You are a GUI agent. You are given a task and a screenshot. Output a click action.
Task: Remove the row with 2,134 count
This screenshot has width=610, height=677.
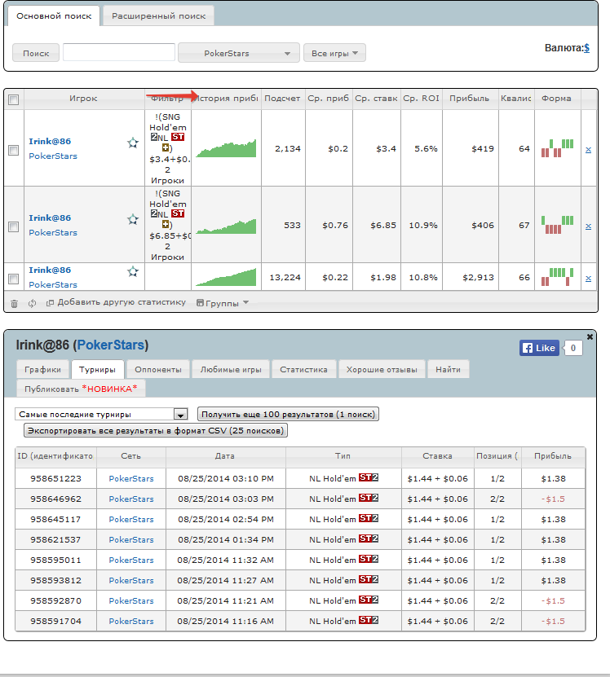(x=588, y=150)
